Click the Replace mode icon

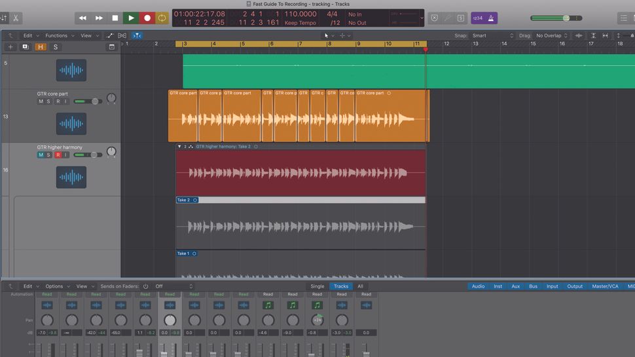(x=434, y=18)
